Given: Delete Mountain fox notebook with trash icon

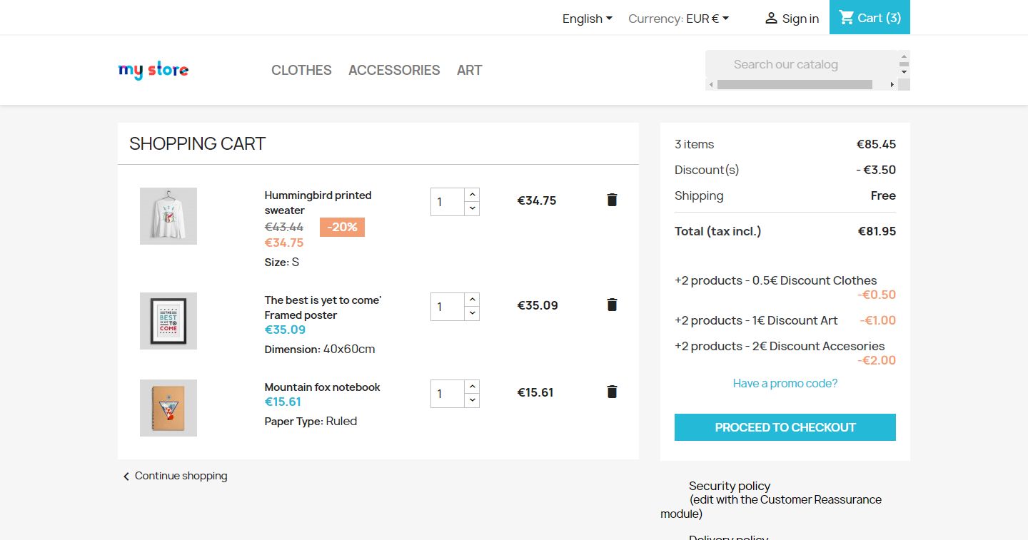Looking at the screenshot, I should point(612,392).
